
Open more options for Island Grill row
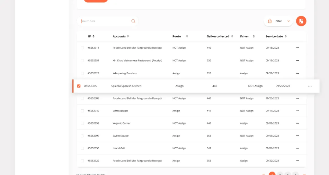297,148
